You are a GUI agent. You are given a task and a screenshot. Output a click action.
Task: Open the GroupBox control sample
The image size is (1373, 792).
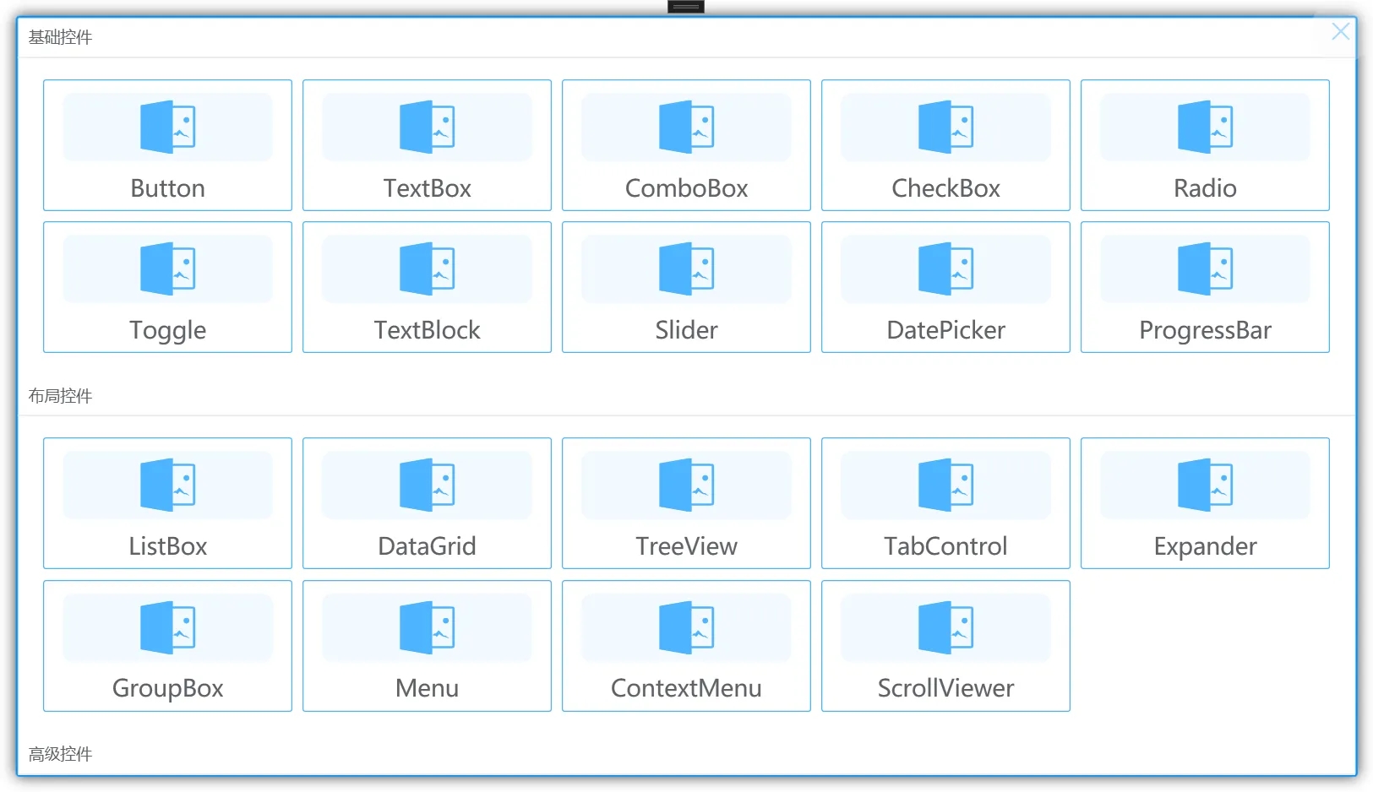pos(166,646)
